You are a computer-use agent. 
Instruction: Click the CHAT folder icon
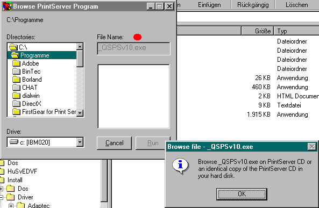coord(16,88)
